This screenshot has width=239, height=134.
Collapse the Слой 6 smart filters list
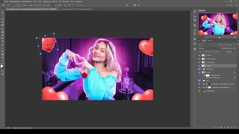click(236, 73)
